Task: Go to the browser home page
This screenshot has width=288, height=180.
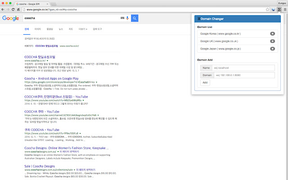Action: tap(18, 9)
